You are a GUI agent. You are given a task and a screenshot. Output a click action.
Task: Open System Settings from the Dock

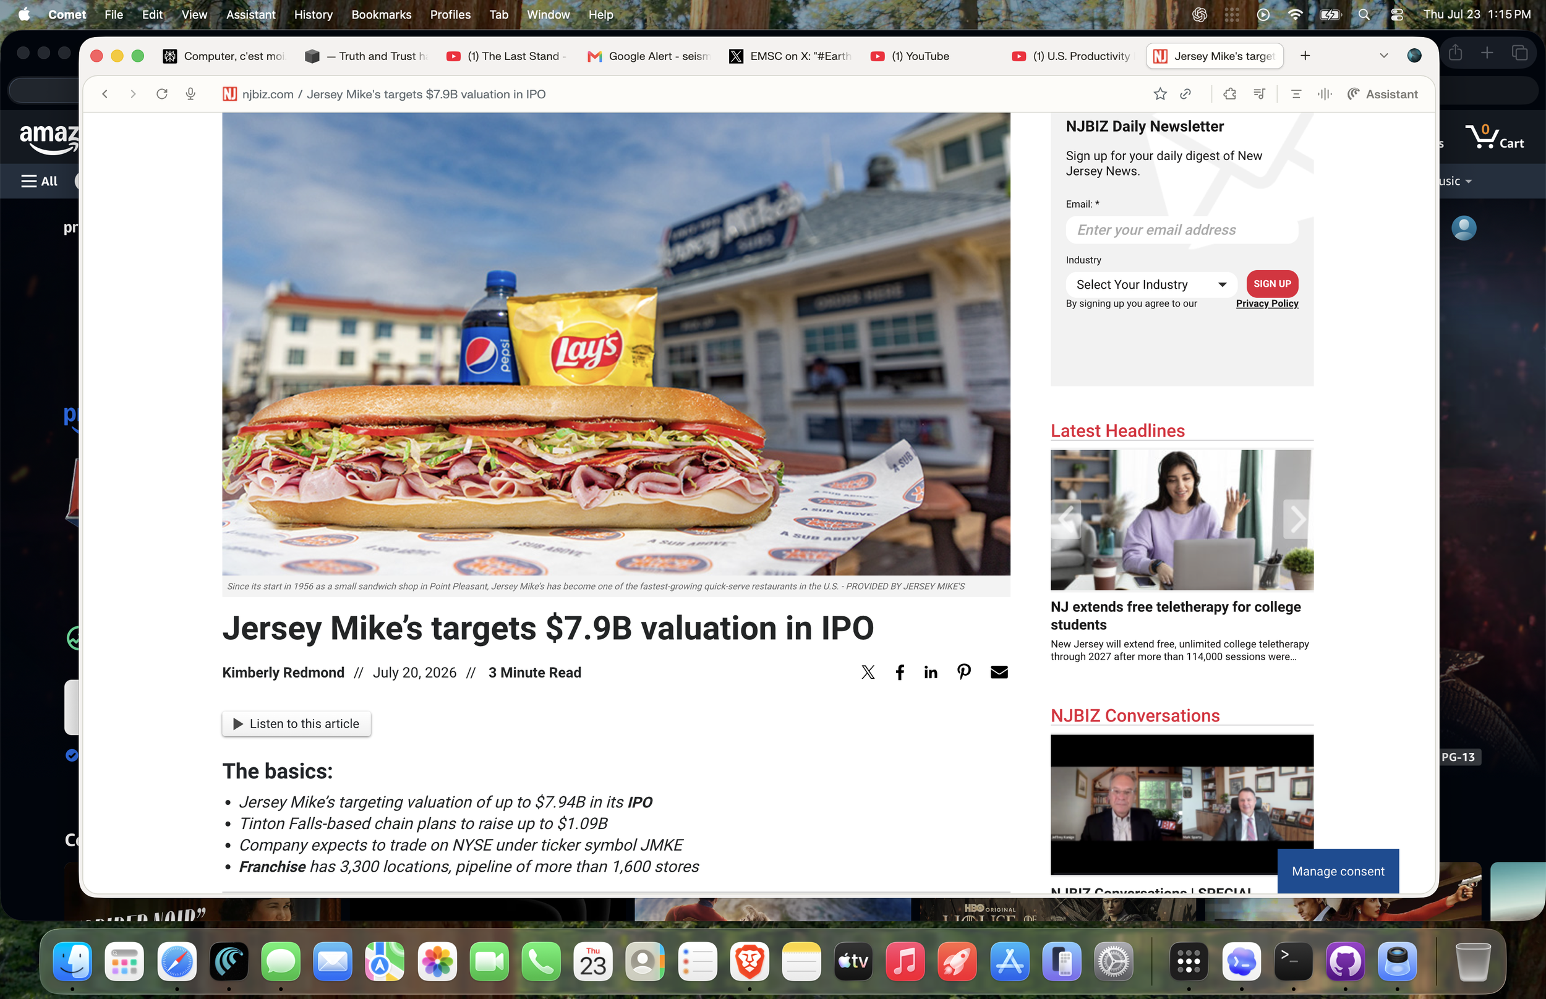[x=1113, y=961]
